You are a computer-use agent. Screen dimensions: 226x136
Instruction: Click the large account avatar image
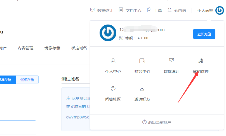[x=108, y=33]
